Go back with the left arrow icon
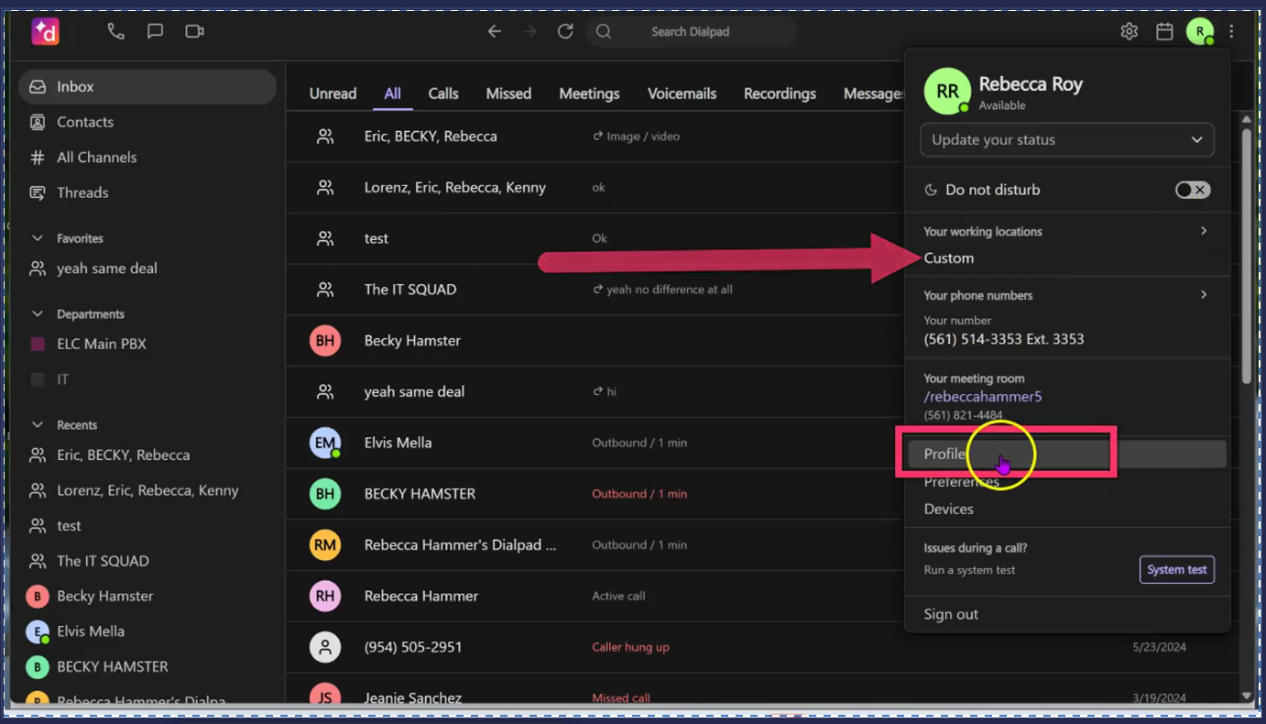 pos(495,31)
